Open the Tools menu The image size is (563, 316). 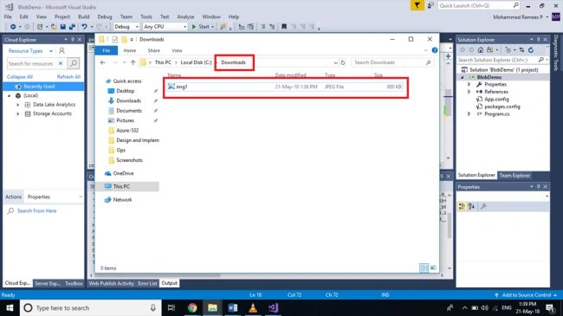click(146, 16)
